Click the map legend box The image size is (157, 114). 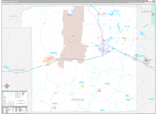coord(15,99)
